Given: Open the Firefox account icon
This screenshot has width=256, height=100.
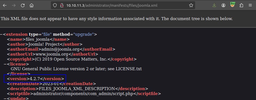Looking at the screenshot, I should pyautogui.click(x=223, y=5).
